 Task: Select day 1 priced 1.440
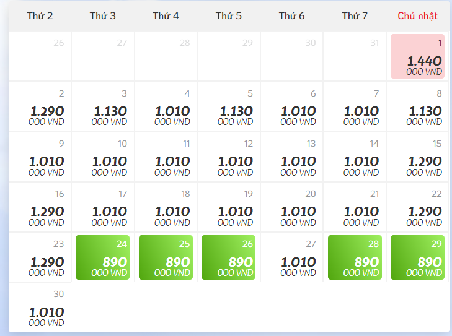point(417,56)
